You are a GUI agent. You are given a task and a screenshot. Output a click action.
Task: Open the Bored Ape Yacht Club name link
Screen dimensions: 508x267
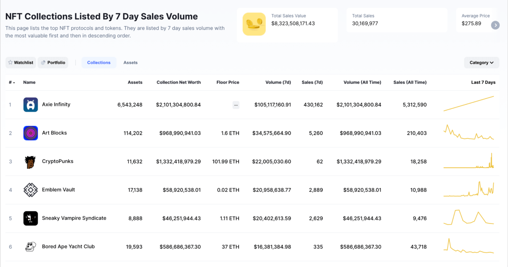click(x=68, y=246)
